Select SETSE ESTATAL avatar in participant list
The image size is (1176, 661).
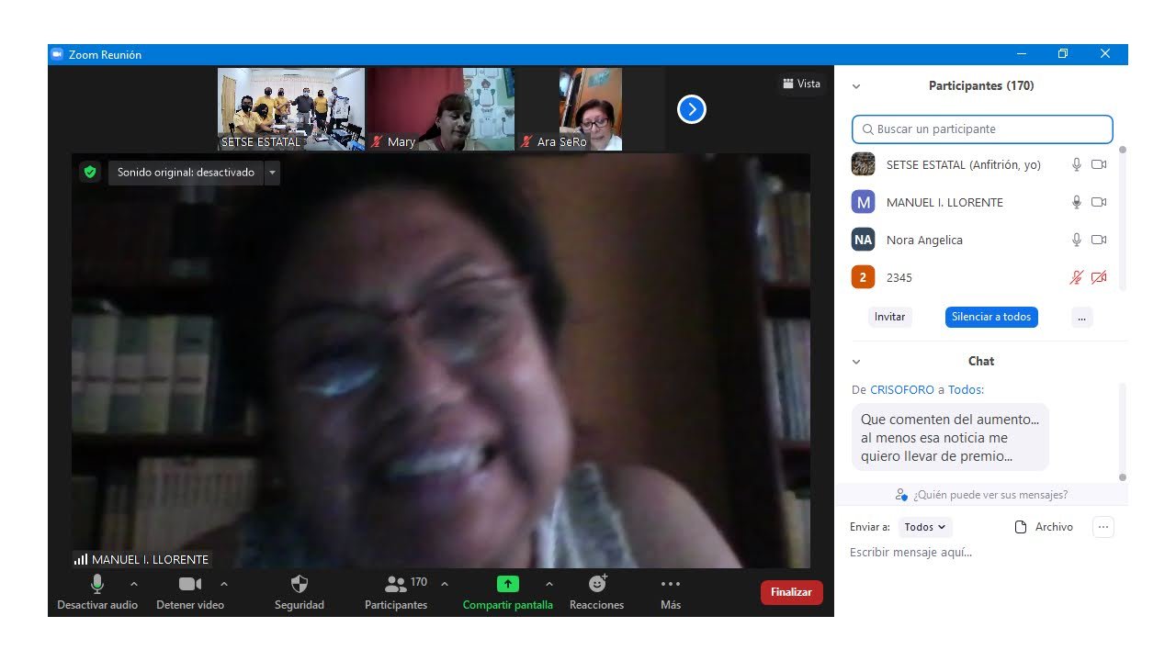coord(863,164)
